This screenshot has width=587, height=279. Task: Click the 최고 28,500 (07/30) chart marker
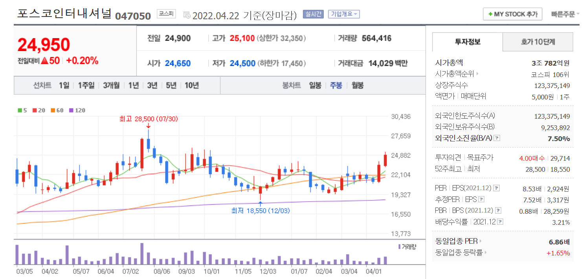149,119
